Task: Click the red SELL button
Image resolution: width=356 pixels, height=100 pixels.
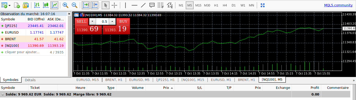Action: coord(81,21)
